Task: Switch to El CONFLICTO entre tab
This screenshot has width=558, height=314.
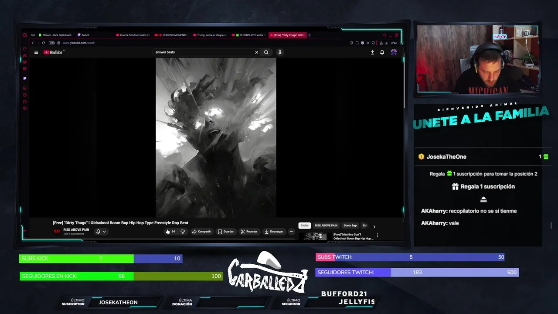Action: (x=248, y=35)
